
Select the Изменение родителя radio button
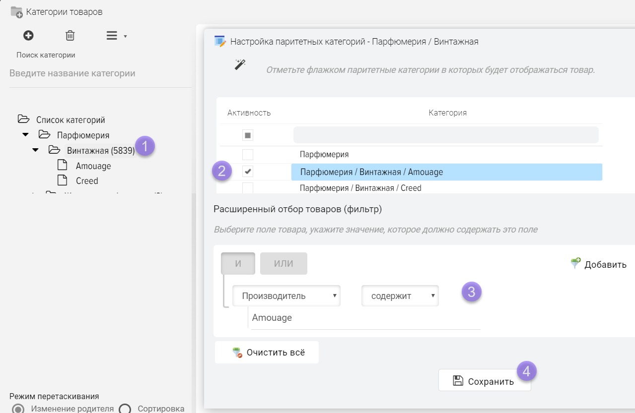click(19, 409)
